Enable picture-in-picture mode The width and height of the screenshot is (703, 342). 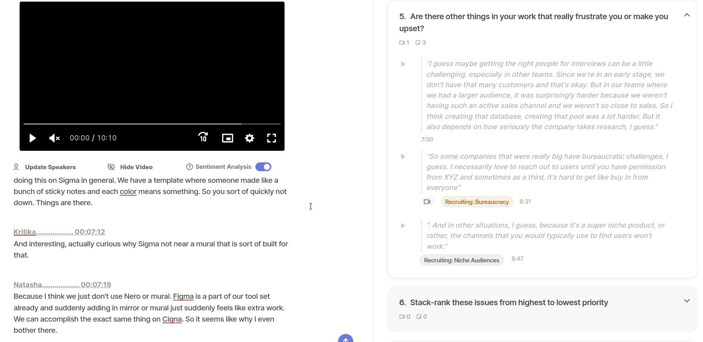(227, 138)
